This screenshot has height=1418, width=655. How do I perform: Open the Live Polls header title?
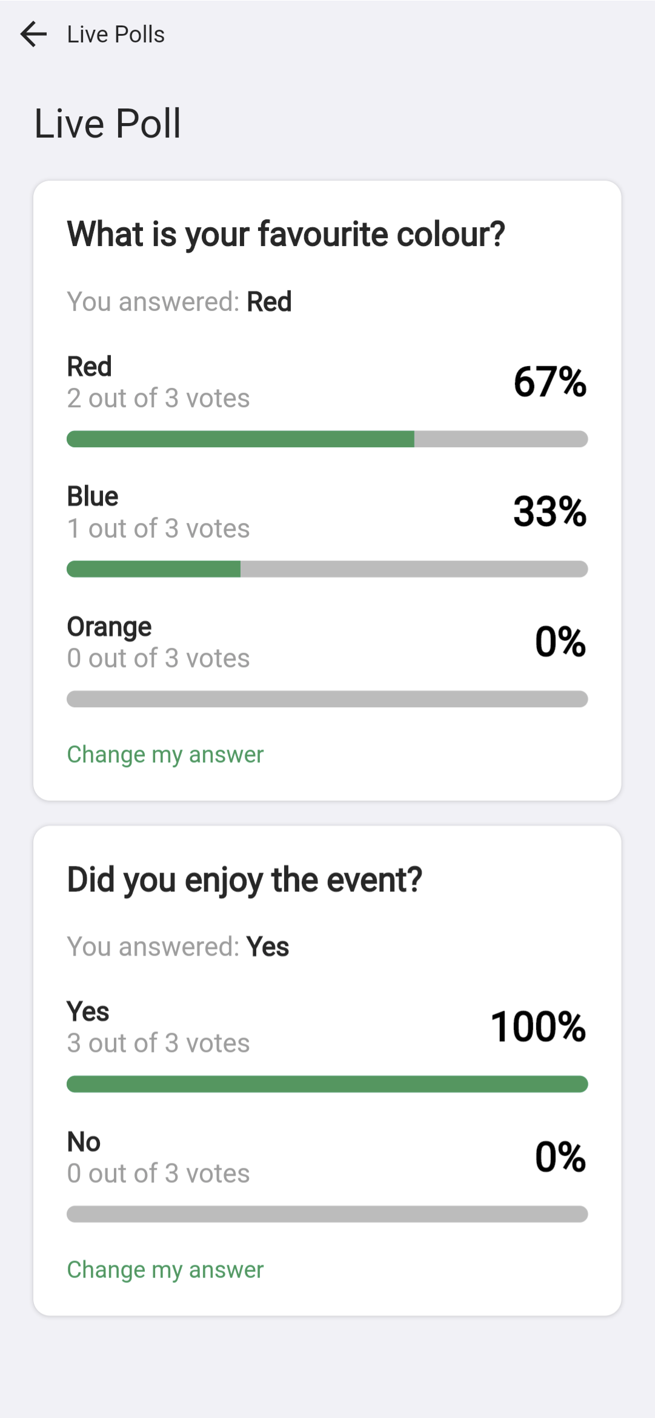[x=116, y=35]
